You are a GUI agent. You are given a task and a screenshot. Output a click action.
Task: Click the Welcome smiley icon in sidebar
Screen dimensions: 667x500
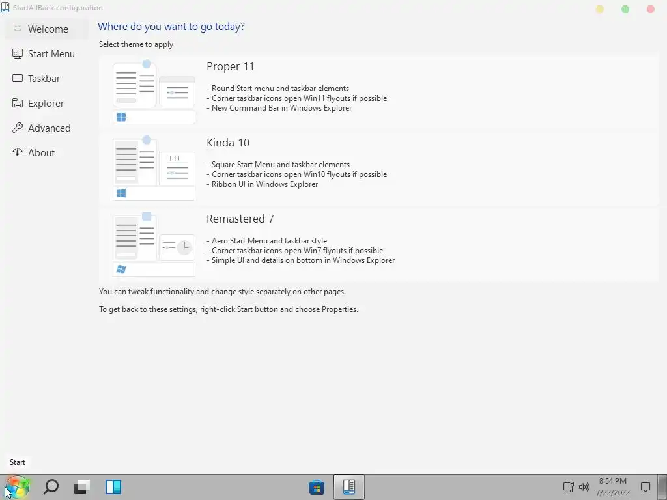click(x=18, y=29)
